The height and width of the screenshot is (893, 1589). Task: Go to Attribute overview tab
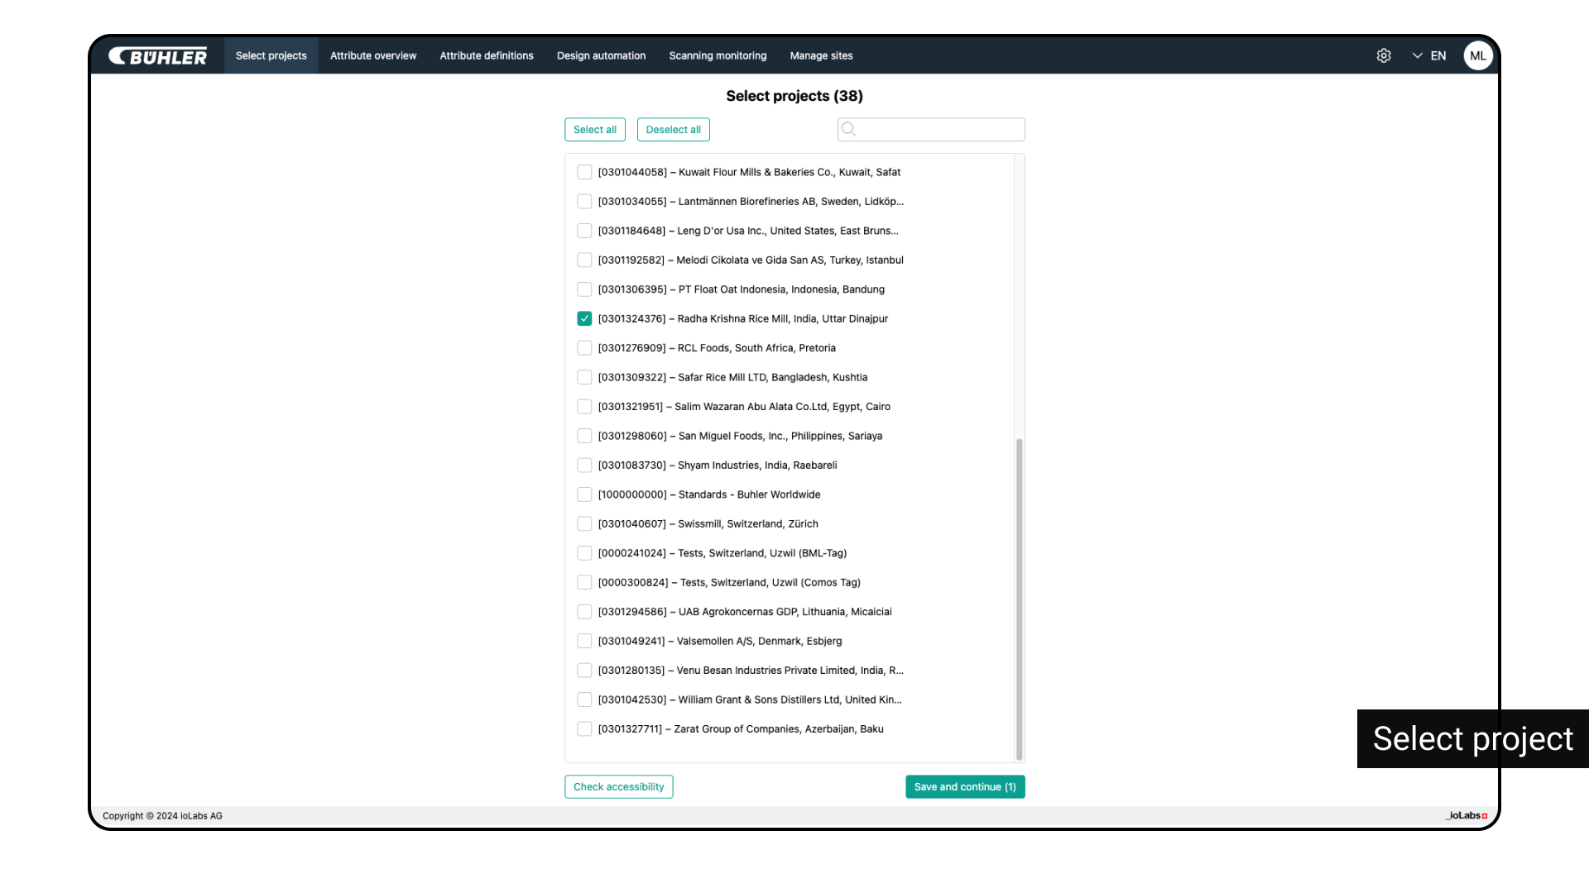(x=373, y=55)
